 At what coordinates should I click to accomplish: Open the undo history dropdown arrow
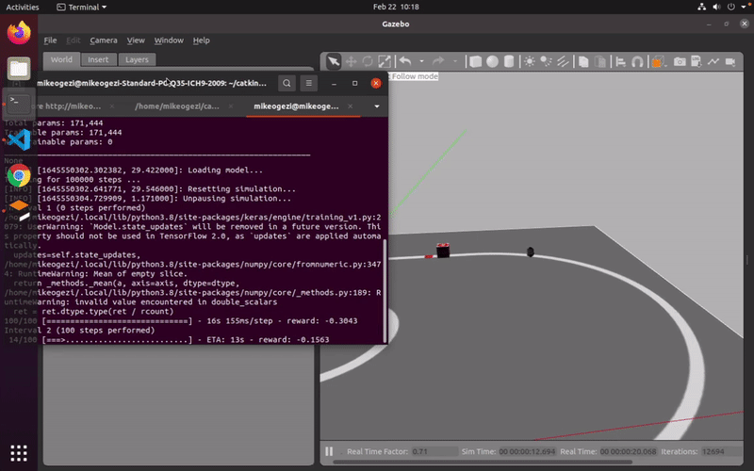(x=421, y=61)
